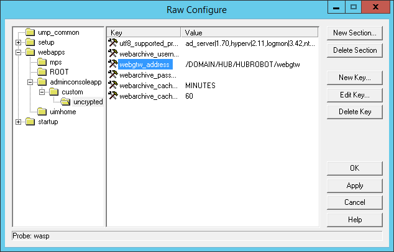Select the uncrypted tree item
The image size is (394, 252).
(x=88, y=102)
